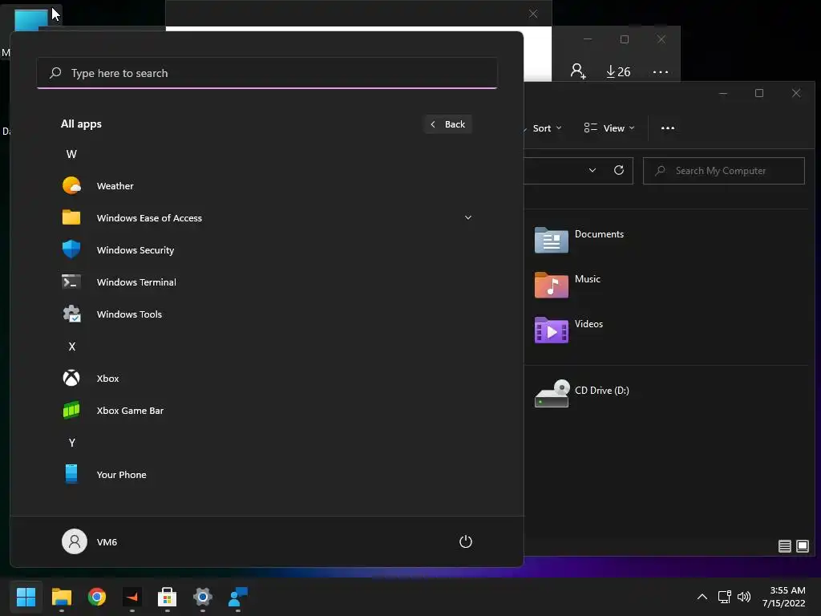Open the Windows Tools gear icon
Viewport: 821px width, 616px height.
tap(71, 314)
